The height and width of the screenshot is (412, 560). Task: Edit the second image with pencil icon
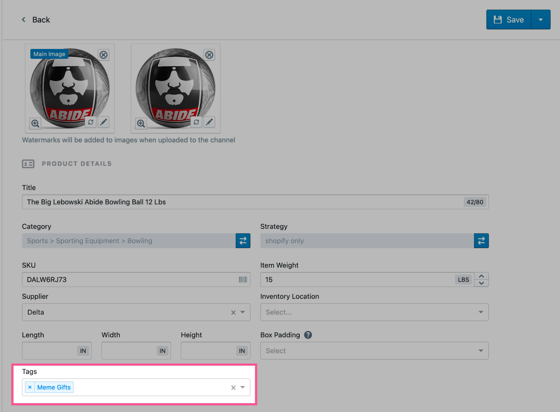pyautogui.click(x=209, y=122)
